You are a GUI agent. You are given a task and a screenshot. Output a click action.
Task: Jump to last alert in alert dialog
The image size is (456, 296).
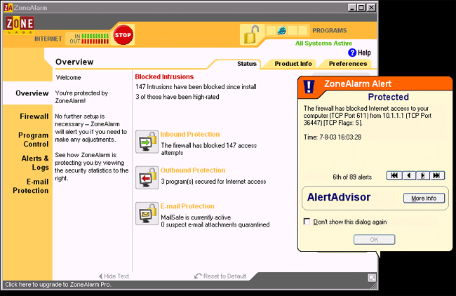pyautogui.click(x=437, y=175)
